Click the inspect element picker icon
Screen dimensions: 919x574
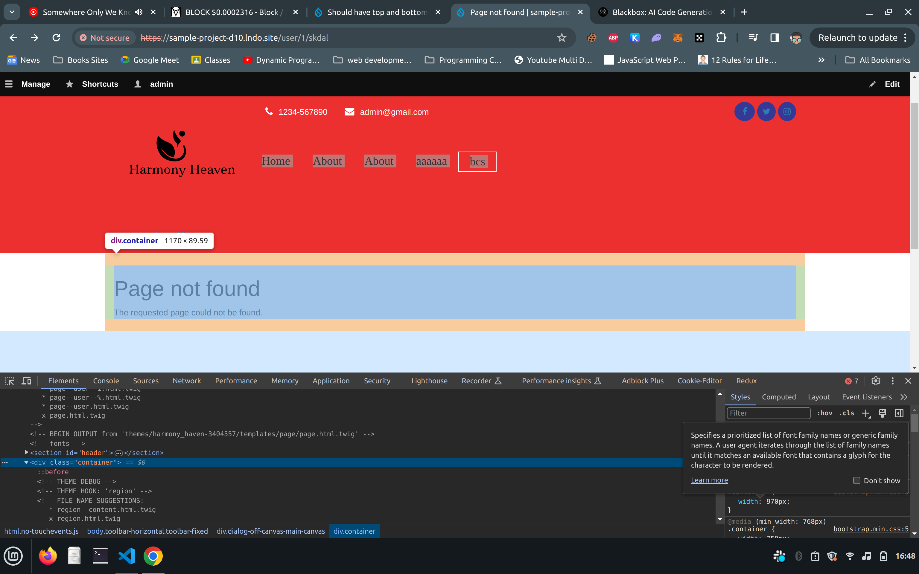click(10, 381)
